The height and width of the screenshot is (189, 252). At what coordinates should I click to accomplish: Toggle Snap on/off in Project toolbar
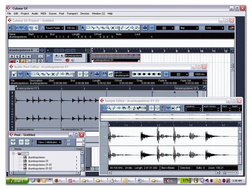click(152, 28)
